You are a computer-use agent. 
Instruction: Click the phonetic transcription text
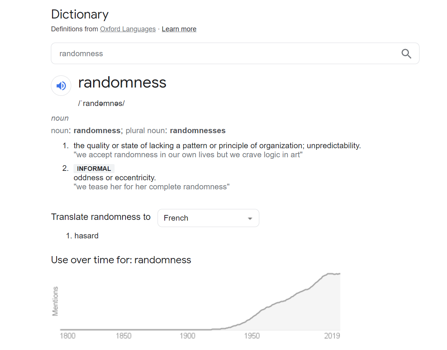[x=101, y=103]
